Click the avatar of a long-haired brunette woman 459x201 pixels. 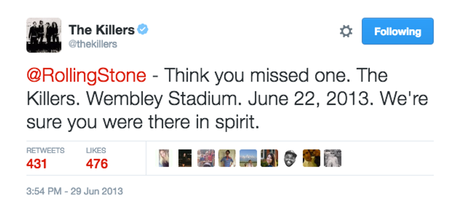(269, 158)
